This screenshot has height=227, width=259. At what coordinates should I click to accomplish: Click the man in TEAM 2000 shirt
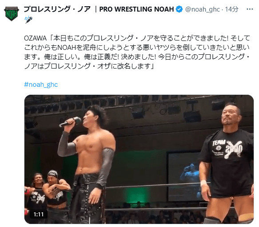click(x=227, y=163)
